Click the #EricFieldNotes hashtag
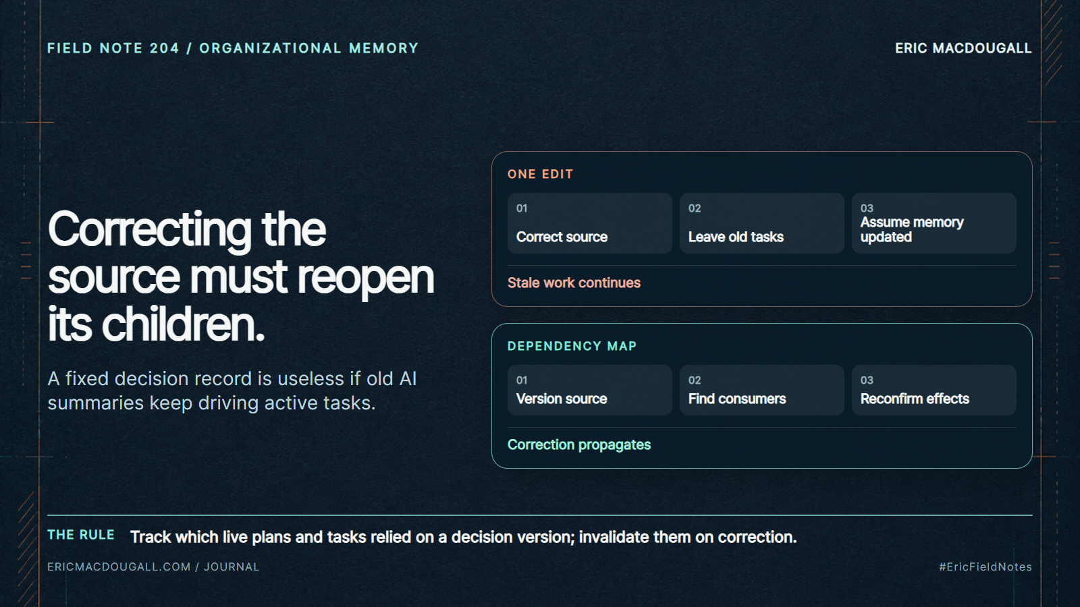This screenshot has width=1080, height=607. [x=985, y=567]
